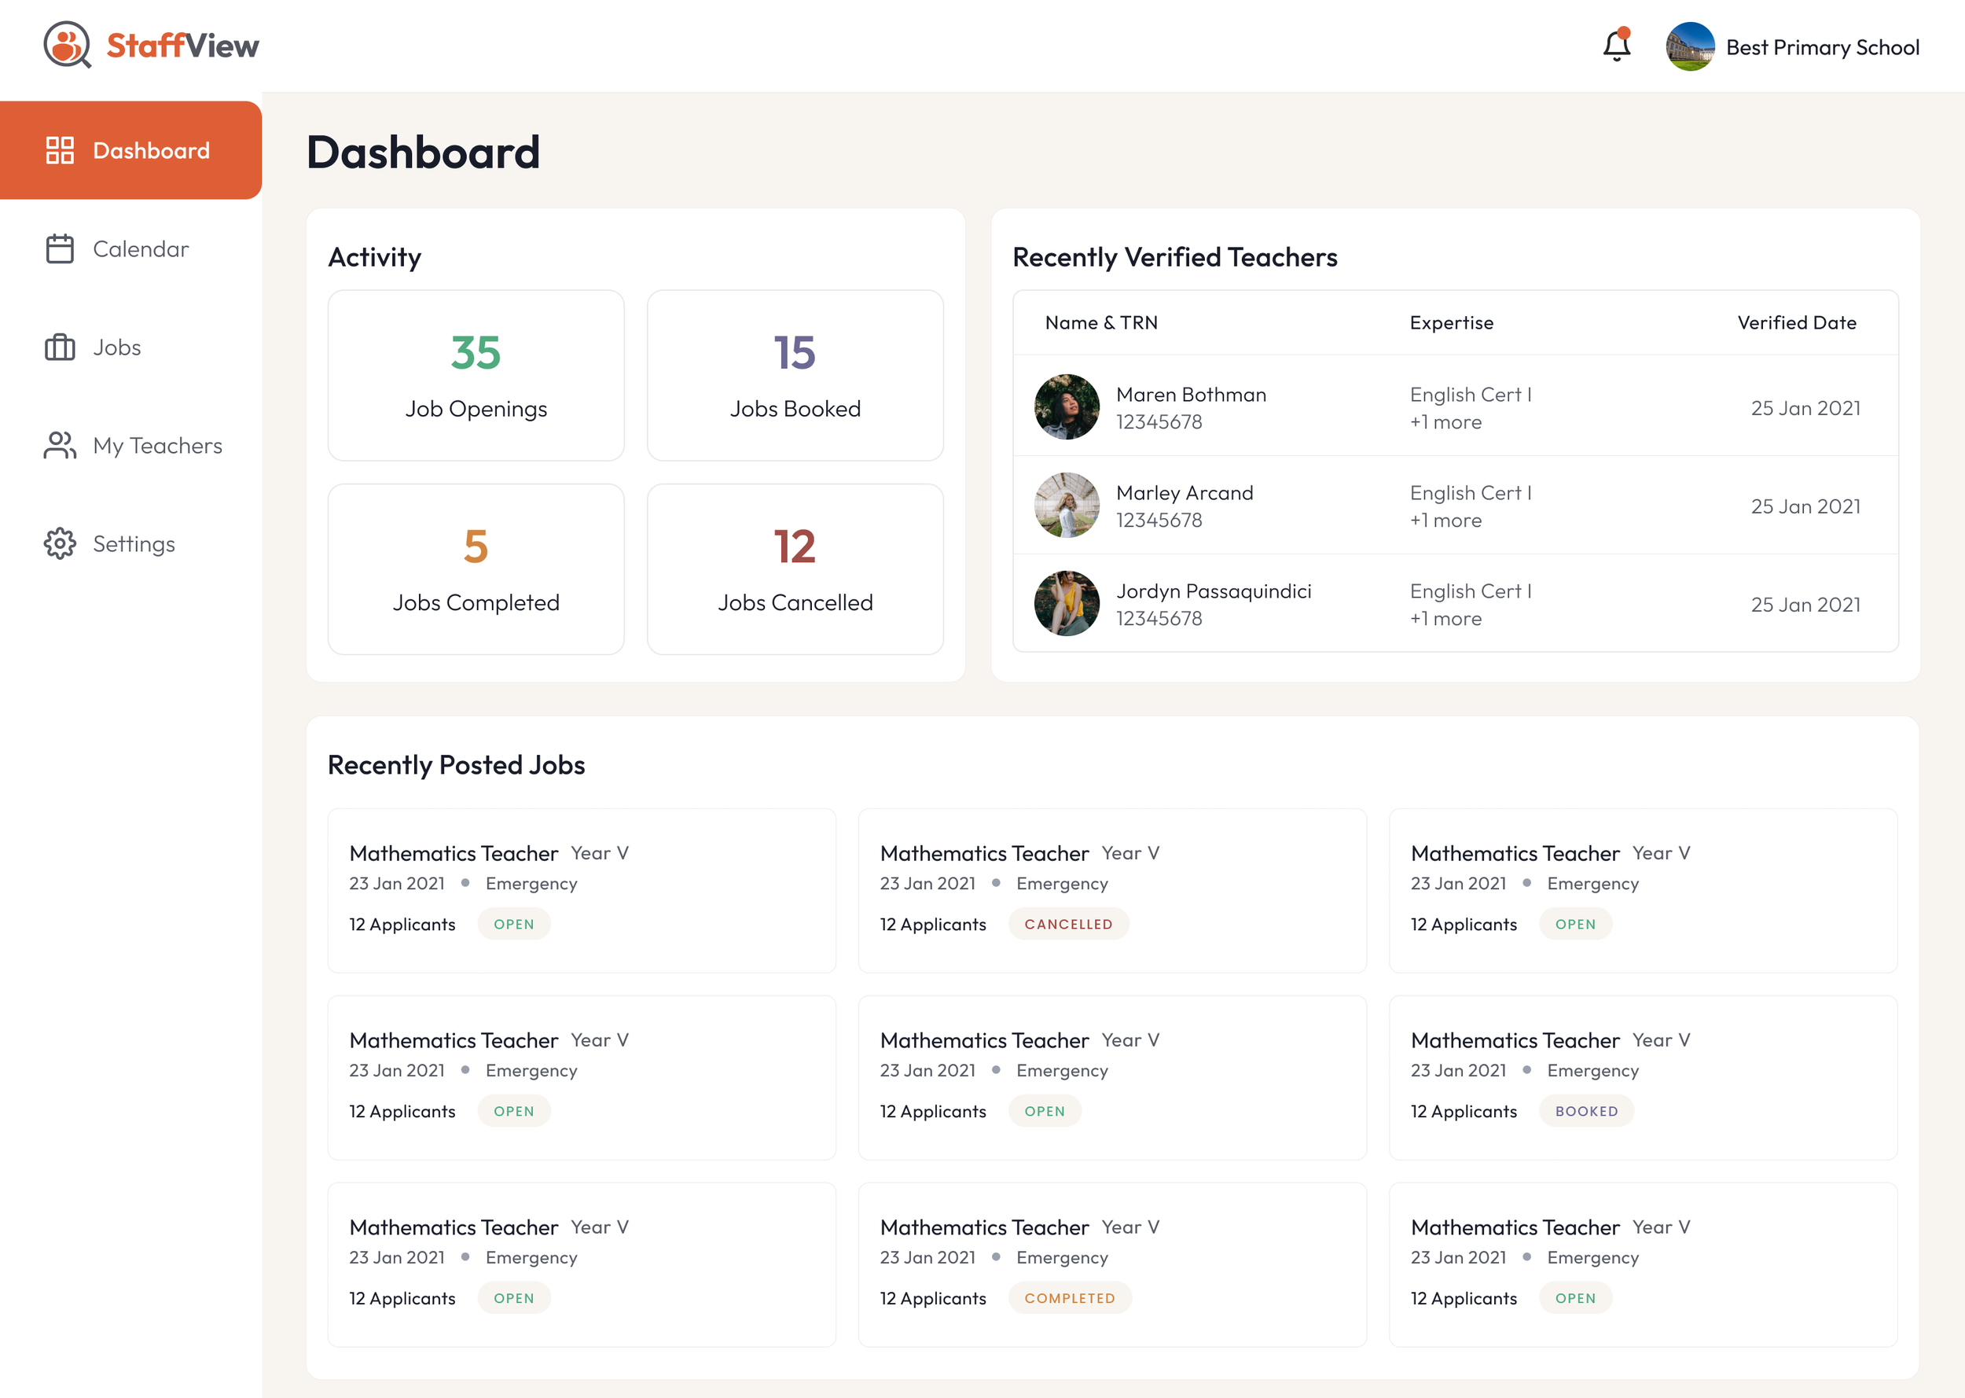Click the My Teachers people icon
This screenshot has width=1965, height=1398.
[60, 446]
